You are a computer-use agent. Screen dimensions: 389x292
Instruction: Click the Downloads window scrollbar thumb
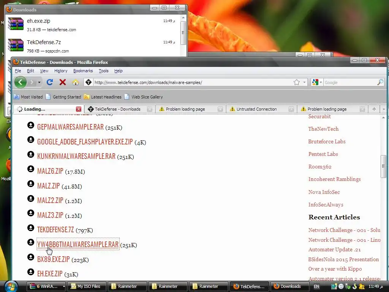[x=183, y=33]
